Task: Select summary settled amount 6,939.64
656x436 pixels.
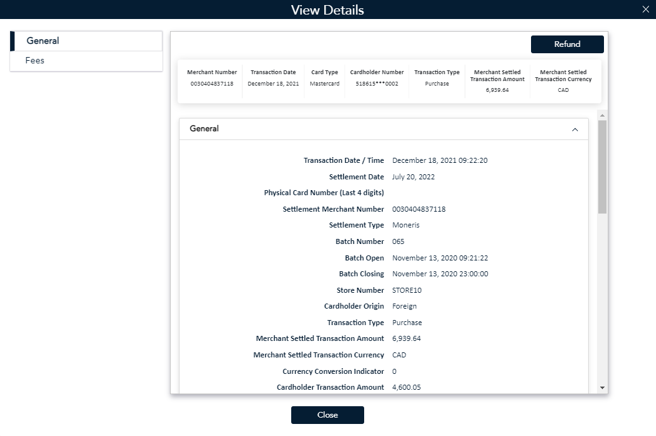Action: click(497, 90)
